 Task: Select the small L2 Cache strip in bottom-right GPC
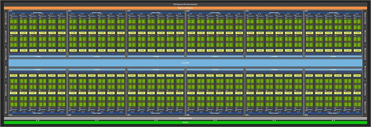pyautogui.click(x=333, y=70)
